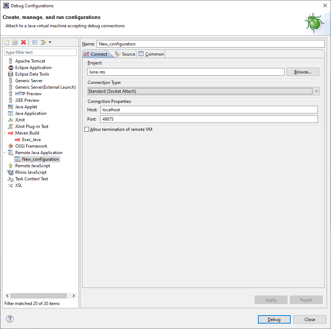Click the JUnit Plug-in Test icon

[11, 127]
